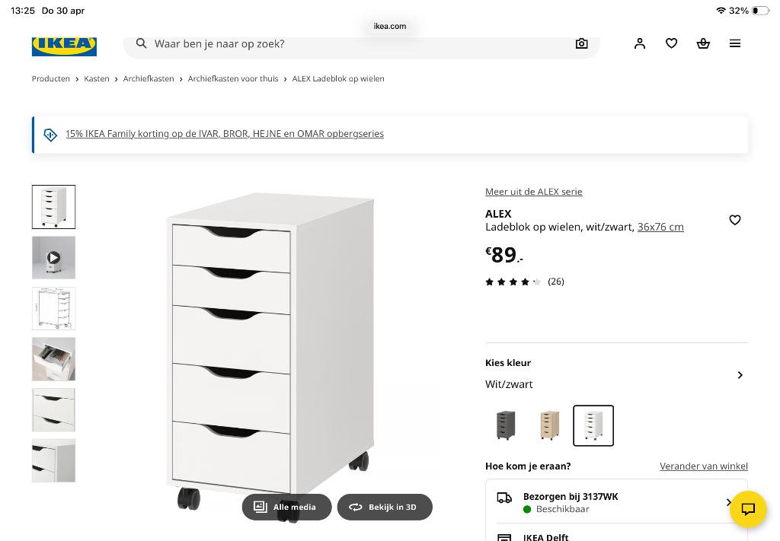The width and height of the screenshot is (780, 541).
Task: Open the chat bubble icon
Action: [x=748, y=509]
